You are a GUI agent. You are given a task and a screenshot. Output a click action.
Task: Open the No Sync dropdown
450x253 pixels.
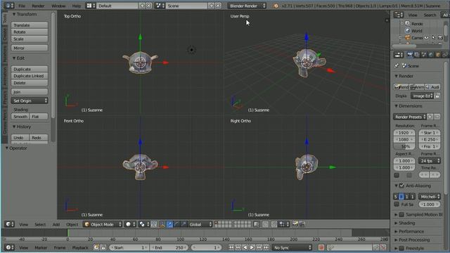tap(292, 247)
